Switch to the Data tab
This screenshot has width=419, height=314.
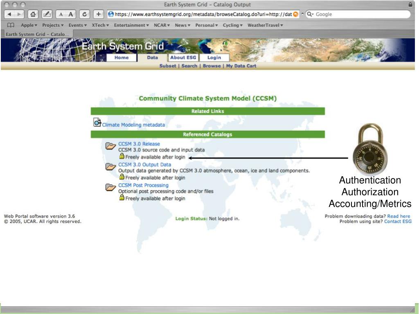[x=152, y=57]
